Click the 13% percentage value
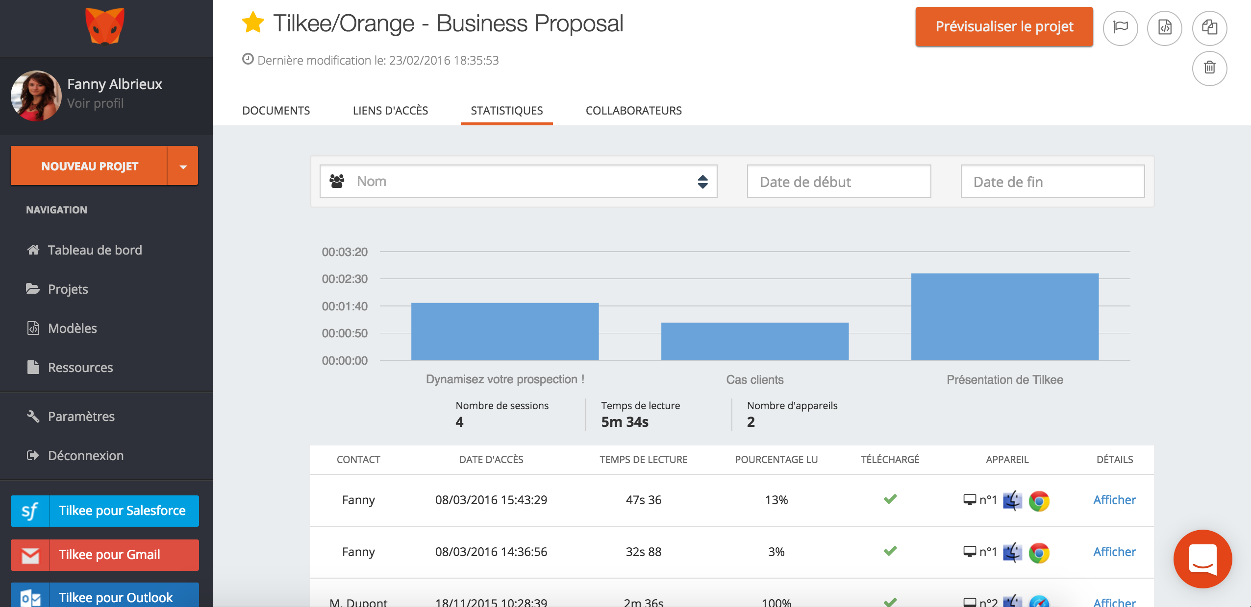 pyautogui.click(x=776, y=500)
